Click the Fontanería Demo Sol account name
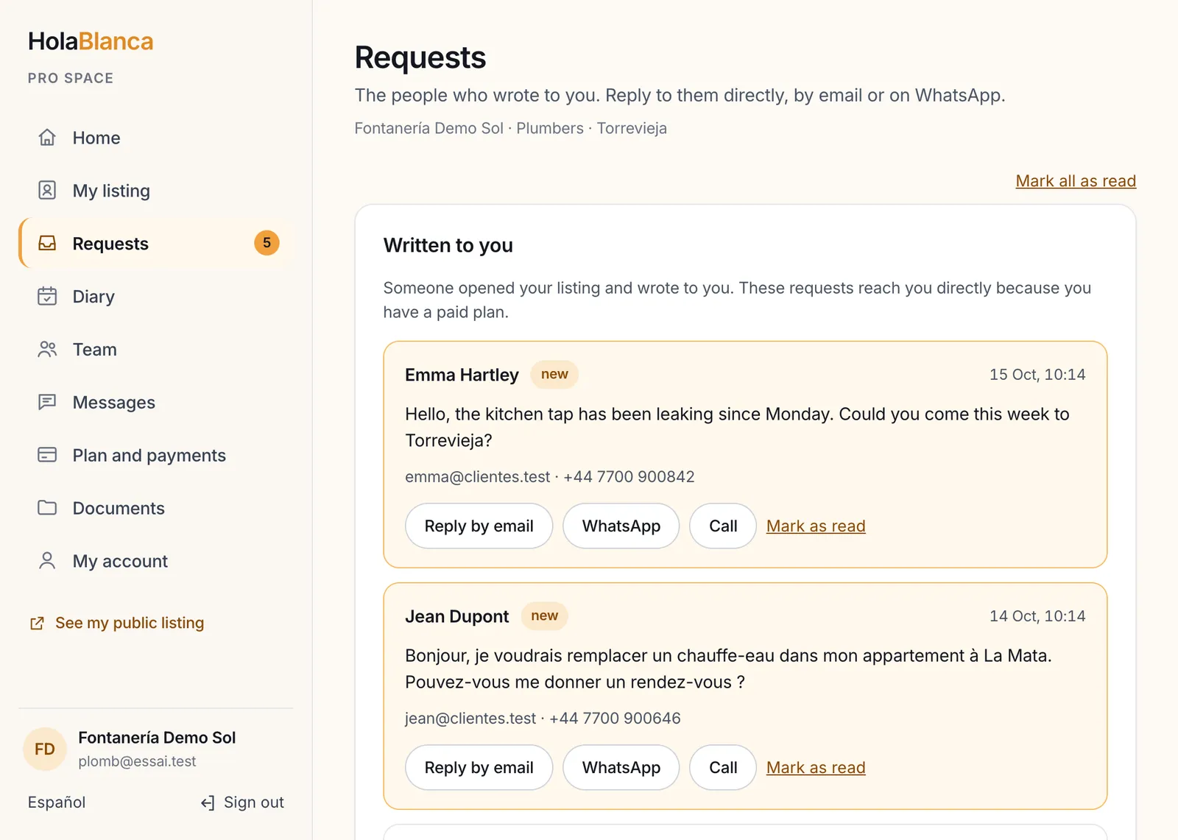Screen dimensions: 1178x840 [157, 738]
